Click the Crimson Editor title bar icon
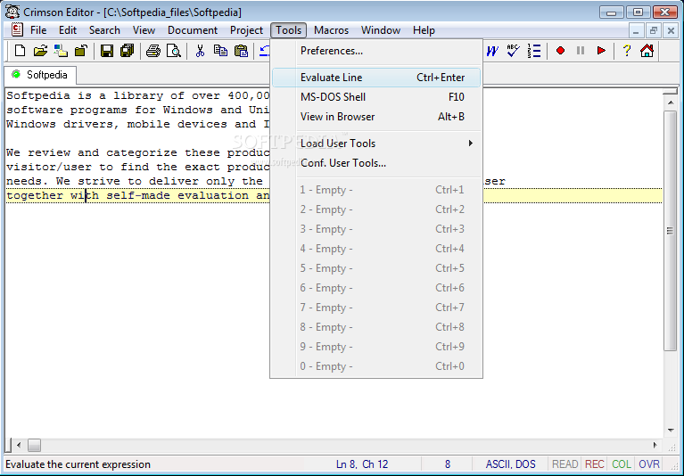Image resolution: width=684 pixels, height=476 pixels. 12,12
